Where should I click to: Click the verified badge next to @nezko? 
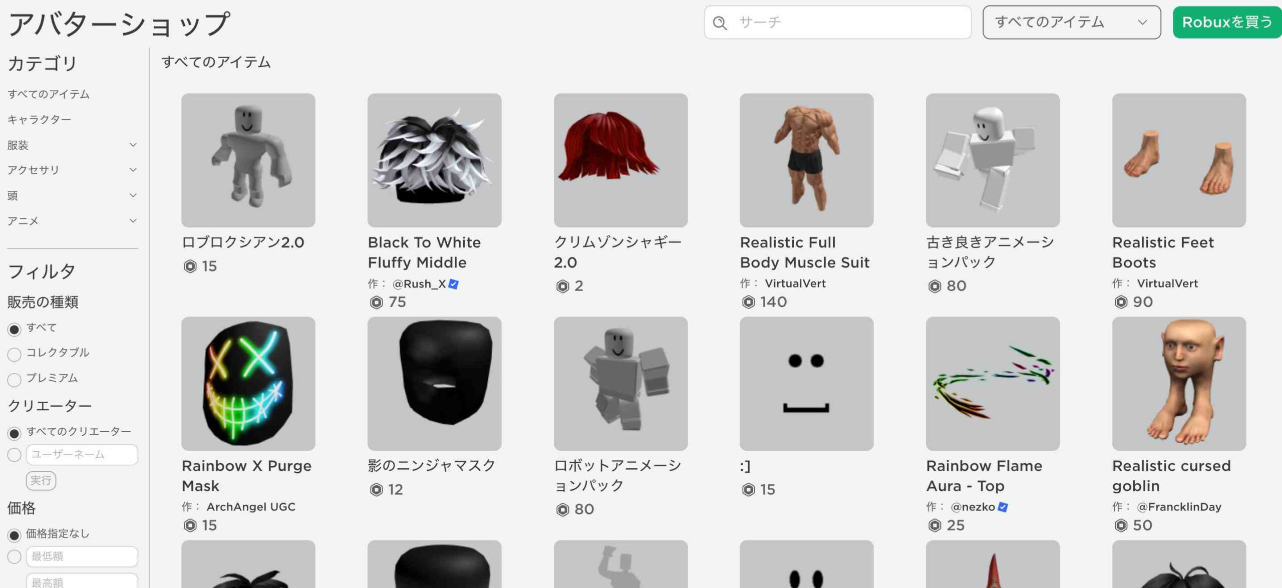[x=1003, y=507]
